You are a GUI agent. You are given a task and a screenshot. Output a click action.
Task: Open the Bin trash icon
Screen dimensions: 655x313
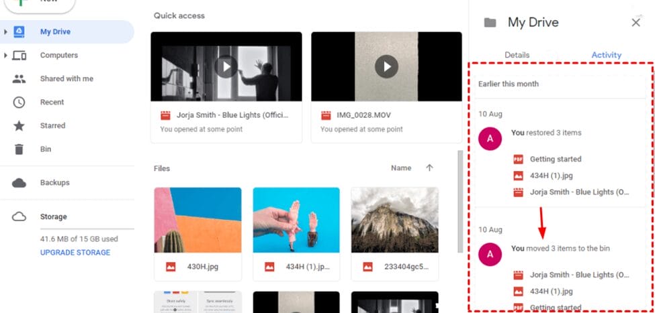click(x=19, y=149)
